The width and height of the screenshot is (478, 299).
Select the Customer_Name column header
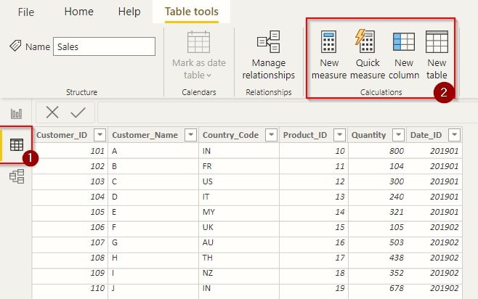(145, 135)
